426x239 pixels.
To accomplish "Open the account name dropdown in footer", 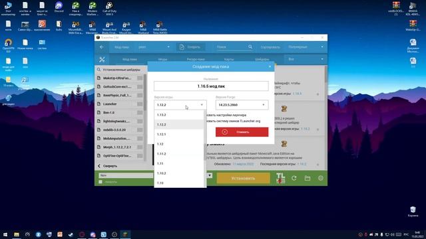I will 126,175.
